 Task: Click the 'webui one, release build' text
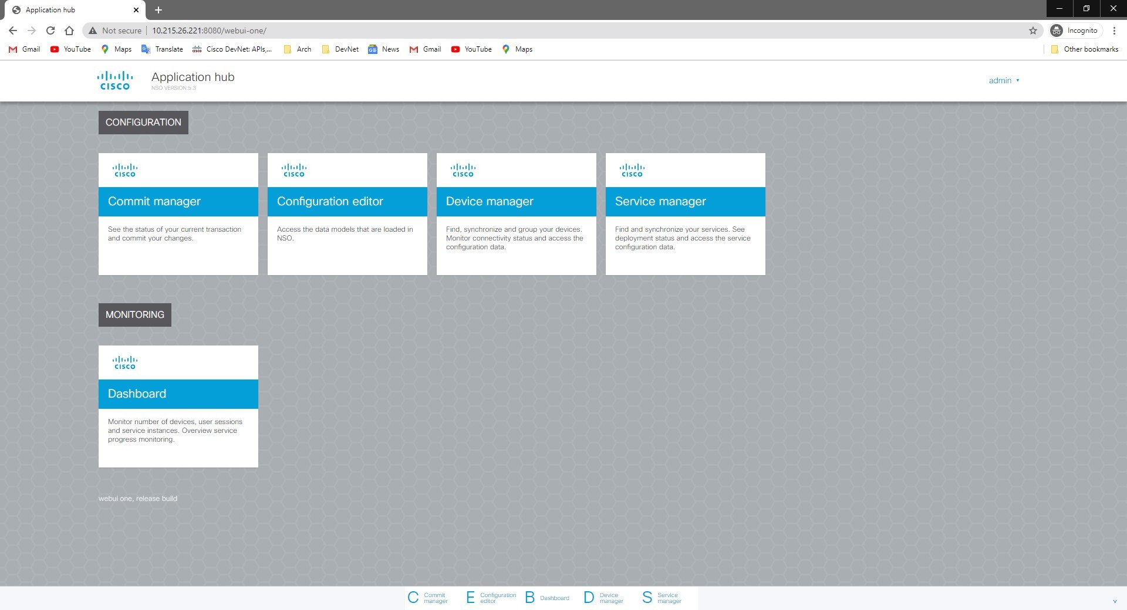pos(138,499)
